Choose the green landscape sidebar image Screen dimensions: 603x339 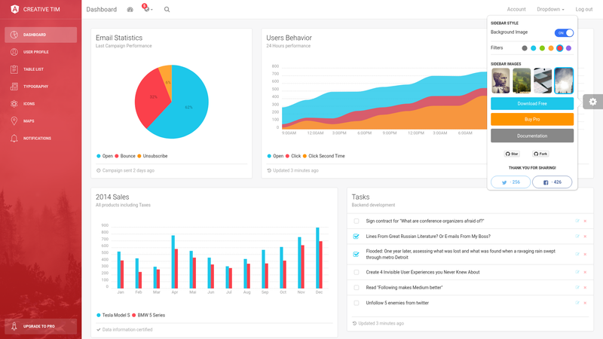[522, 81]
